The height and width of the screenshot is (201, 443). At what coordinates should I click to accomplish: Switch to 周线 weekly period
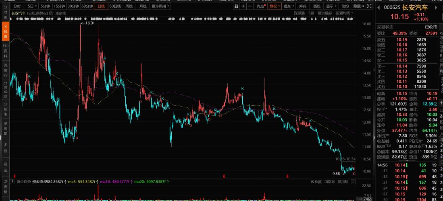click(129, 6)
